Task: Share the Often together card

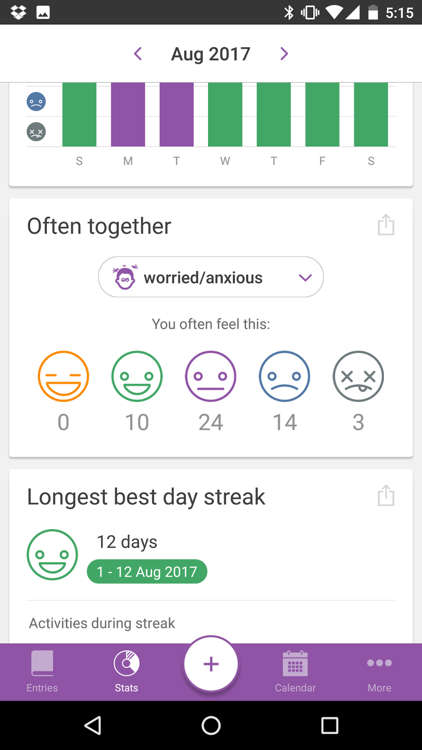Action: [386, 225]
